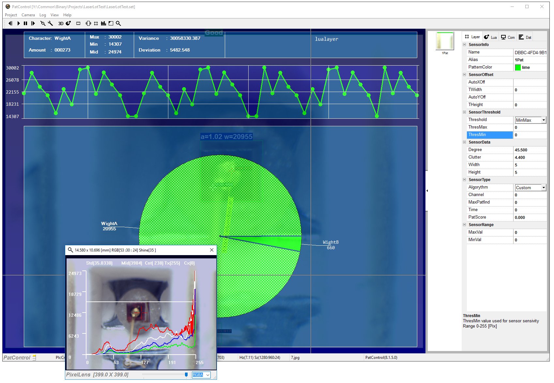Open the Log menu
Screen dimensions: 554x383
[43, 15]
